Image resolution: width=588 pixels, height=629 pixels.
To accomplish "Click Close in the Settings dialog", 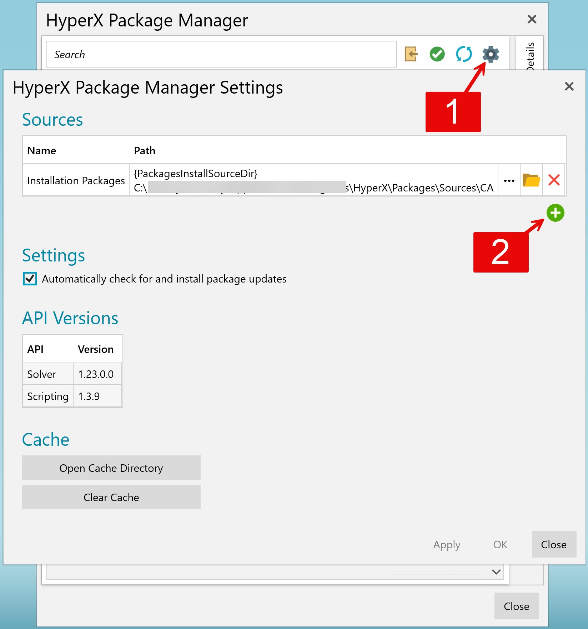I will pos(554,544).
